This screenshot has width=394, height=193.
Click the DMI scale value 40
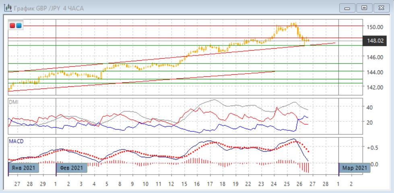point(369,107)
